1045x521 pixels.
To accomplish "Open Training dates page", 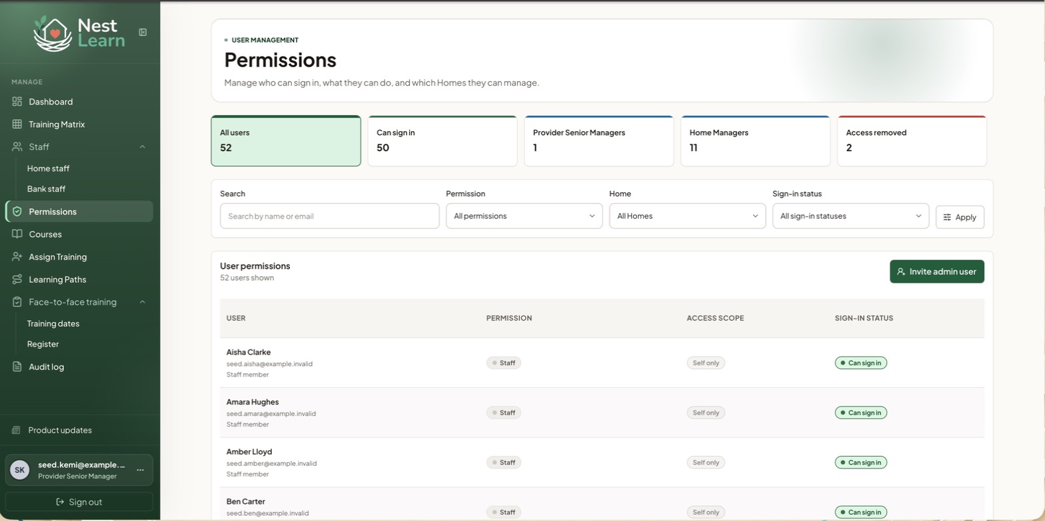I will click(x=53, y=324).
